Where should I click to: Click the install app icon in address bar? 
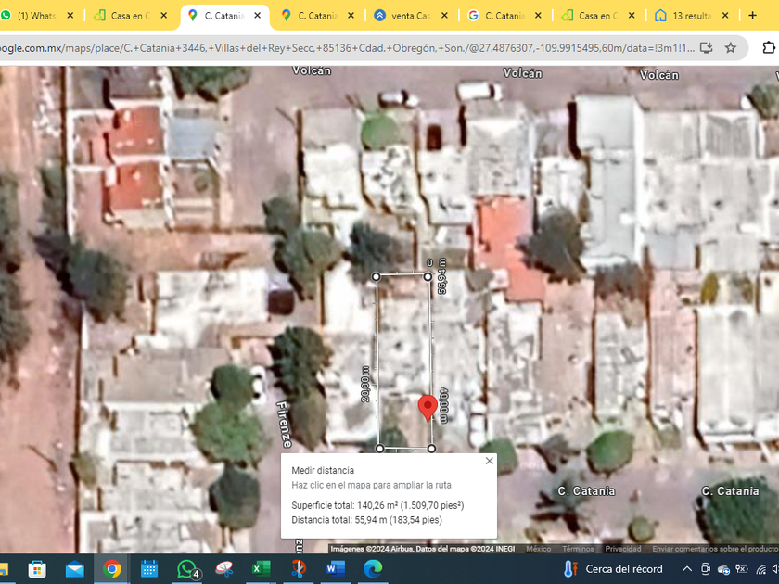(x=706, y=47)
